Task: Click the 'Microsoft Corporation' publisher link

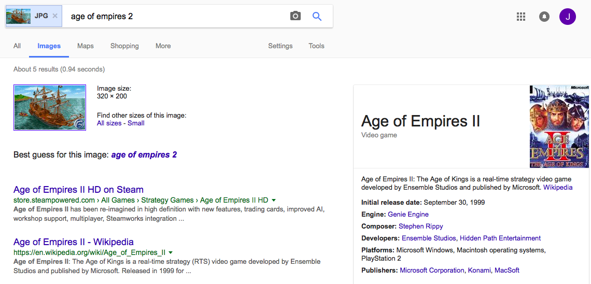Action: click(432, 271)
